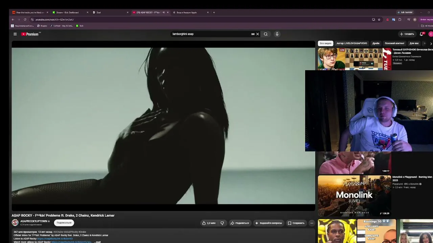Screen dimensions: 433x243
Task: Switch to the Stream - Kick Dashboard tab
Action: (70, 12)
